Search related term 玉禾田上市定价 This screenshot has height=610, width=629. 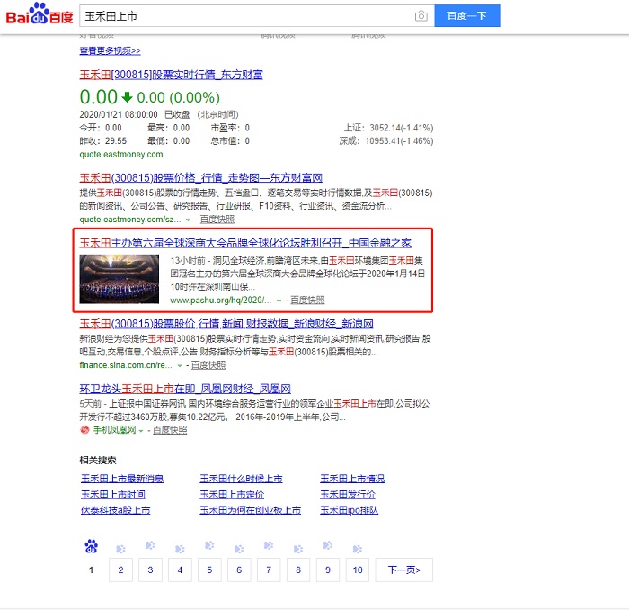[x=232, y=494]
